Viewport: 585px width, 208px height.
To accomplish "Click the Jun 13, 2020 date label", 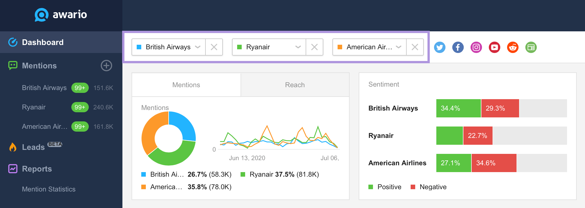I will pos(247,158).
